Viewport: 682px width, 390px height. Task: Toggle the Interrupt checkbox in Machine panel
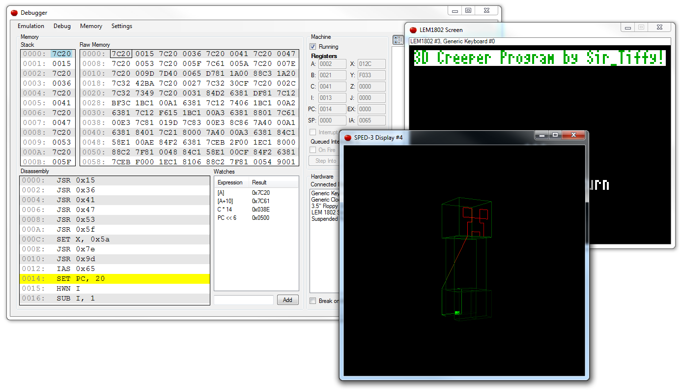pyautogui.click(x=313, y=132)
